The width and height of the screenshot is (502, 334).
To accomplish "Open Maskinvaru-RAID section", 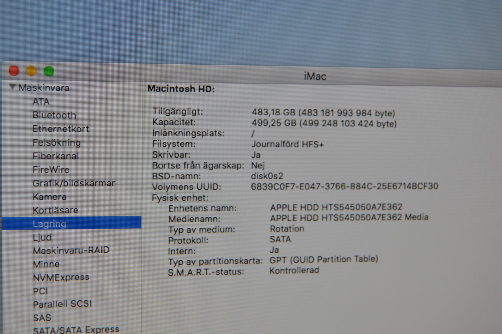I will [71, 250].
